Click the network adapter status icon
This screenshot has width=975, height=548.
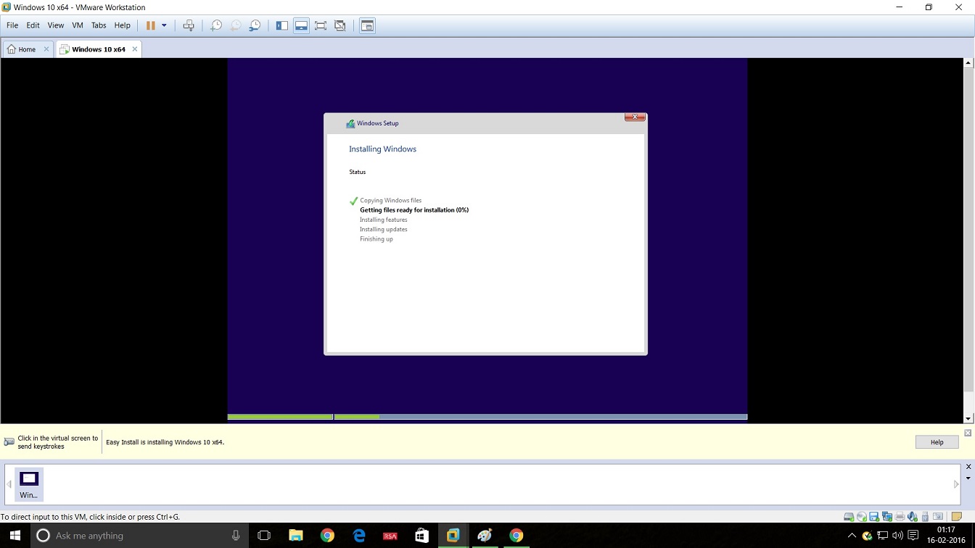coord(886,517)
